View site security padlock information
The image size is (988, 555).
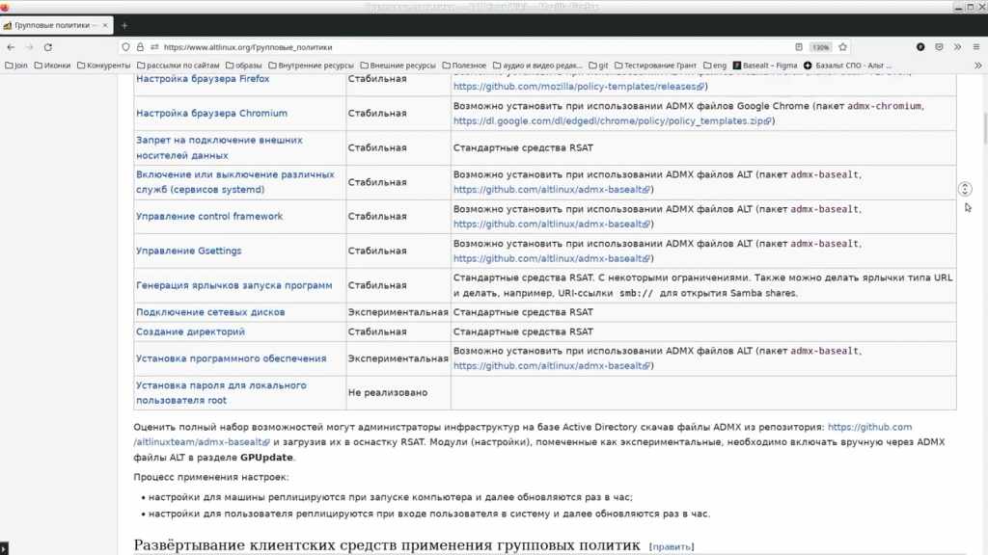click(140, 47)
